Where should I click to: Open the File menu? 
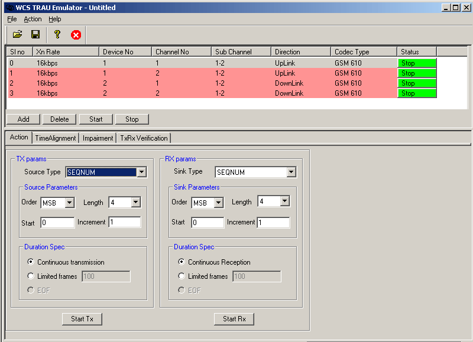point(12,19)
